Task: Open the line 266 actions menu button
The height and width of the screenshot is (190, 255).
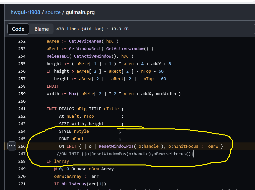Action: click(12, 146)
